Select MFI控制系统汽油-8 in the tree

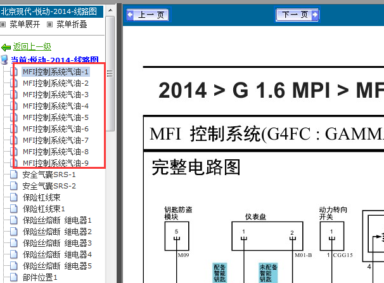point(55,152)
